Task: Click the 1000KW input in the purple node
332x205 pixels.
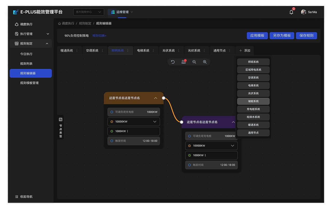Action: 211,155
